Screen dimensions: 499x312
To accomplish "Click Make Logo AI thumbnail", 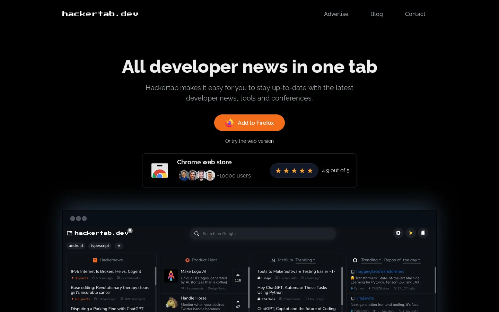I will point(171,276).
